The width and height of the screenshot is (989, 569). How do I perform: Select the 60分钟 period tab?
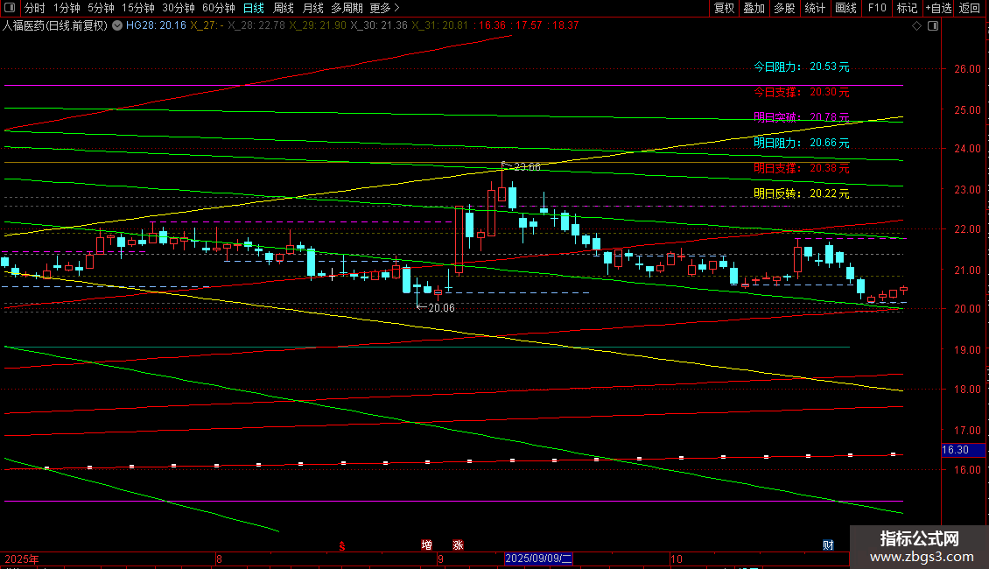[218, 8]
